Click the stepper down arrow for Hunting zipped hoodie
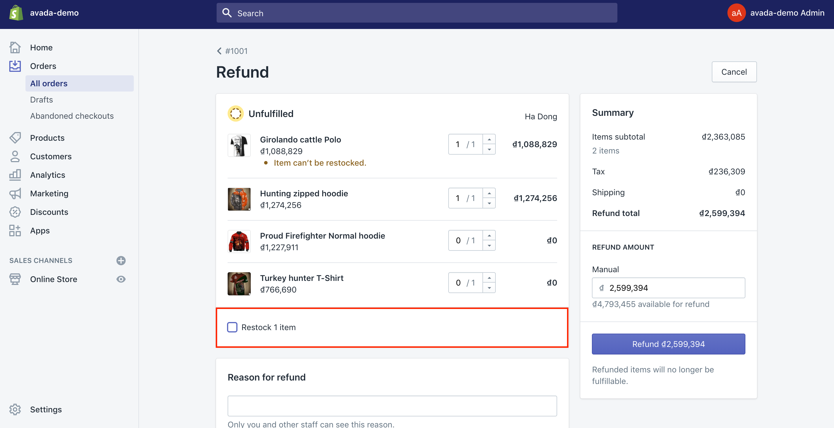834x428 pixels. point(489,203)
